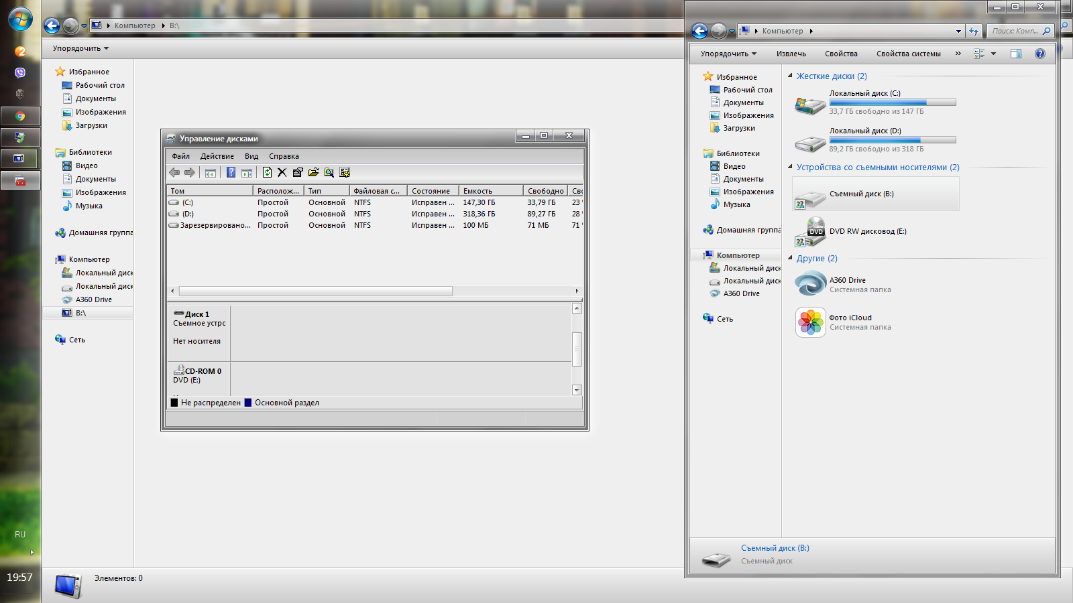Toggle the console tree show/hide button
Image resolution: width=1073 pixels, height=603 pixels.
tap(211, 173)
